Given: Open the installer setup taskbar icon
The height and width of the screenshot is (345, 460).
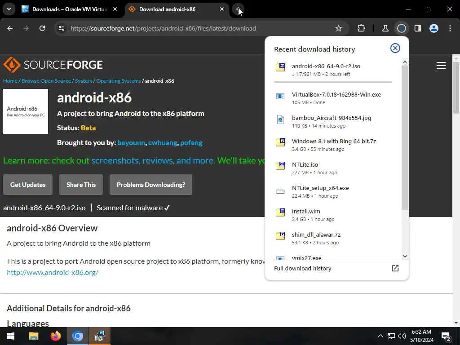Looking at the screenshot, I should (x=100, y=336).
